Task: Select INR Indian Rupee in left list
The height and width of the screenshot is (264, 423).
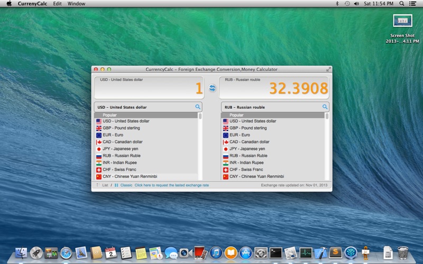Action: 146,163
